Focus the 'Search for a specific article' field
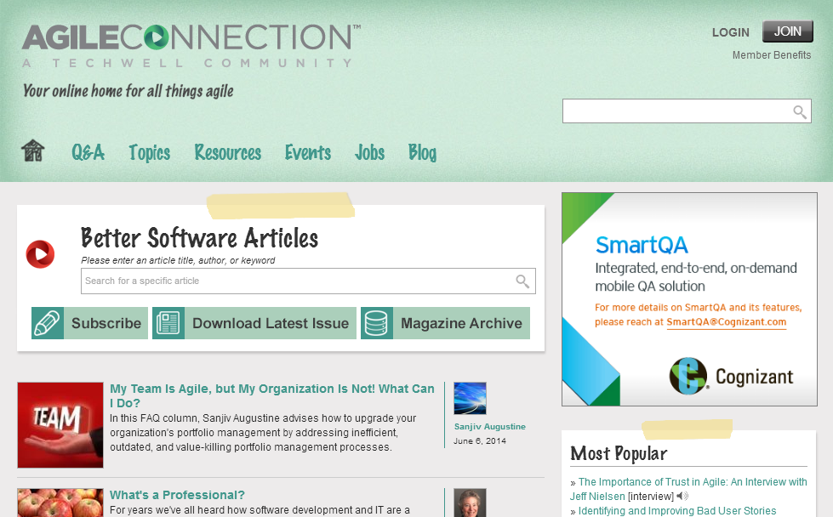 (308, 281)
